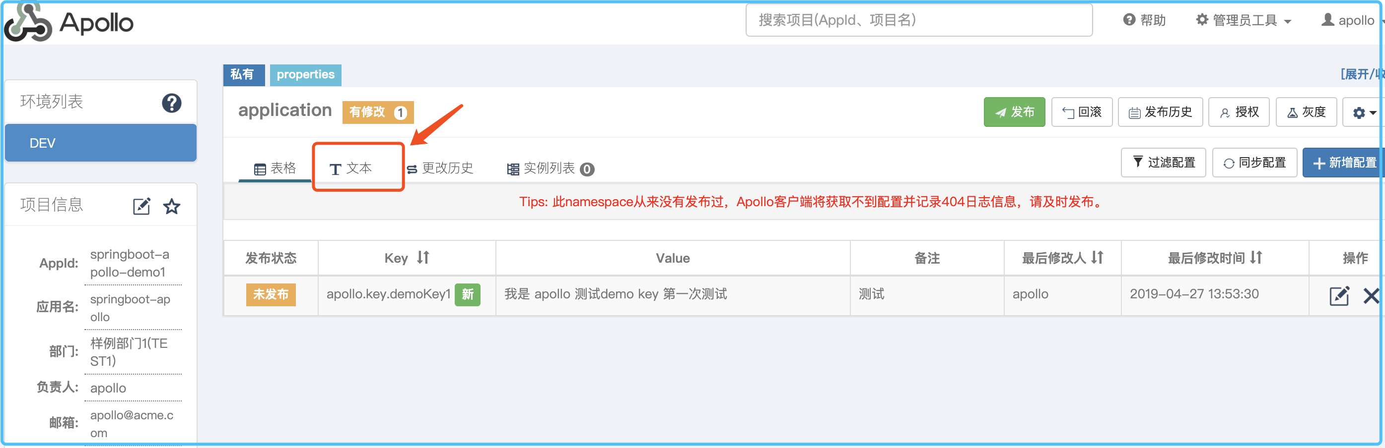Open the 实例列表 tab
Screen dimensions: 1385x448
[549, 168]
